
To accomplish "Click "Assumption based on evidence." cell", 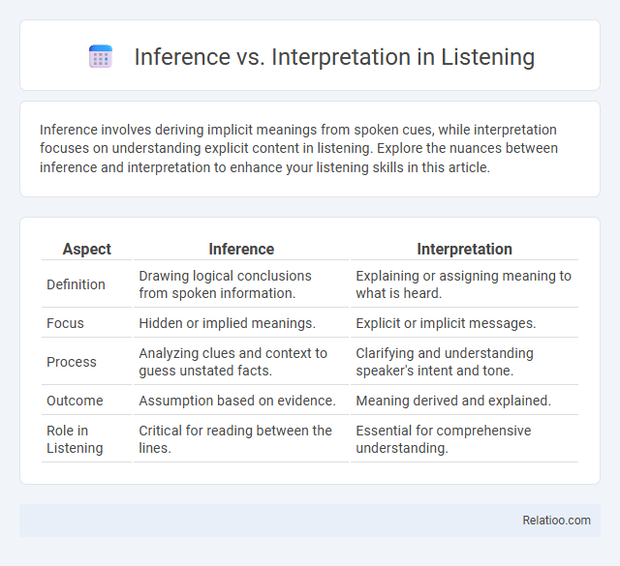I will tap(237, 401).
